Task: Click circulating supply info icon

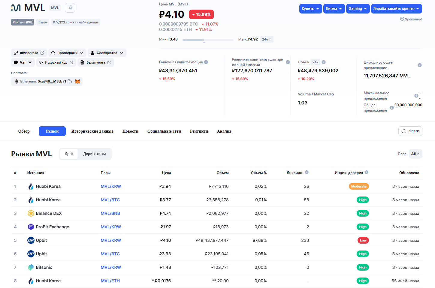Action: click(420, 65)
